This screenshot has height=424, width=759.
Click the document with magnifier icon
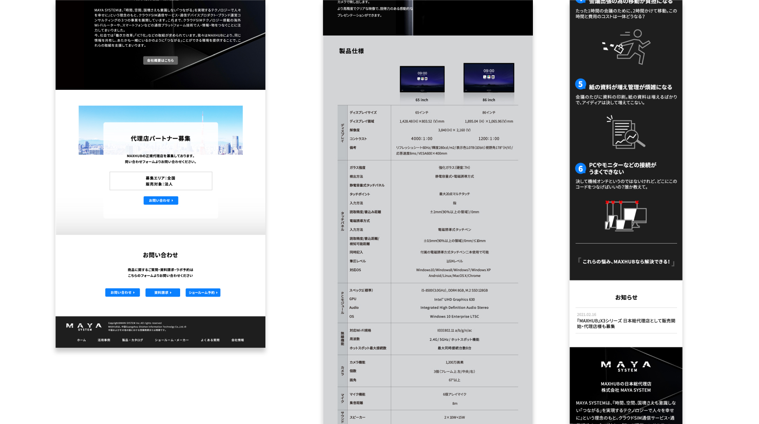tap(626, 132)
